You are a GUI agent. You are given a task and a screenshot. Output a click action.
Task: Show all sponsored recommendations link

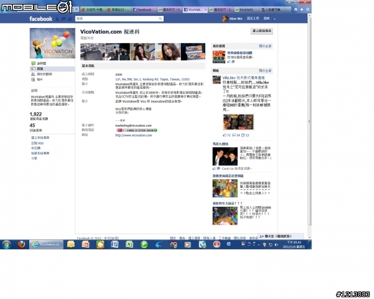click(x=265, y=46)
